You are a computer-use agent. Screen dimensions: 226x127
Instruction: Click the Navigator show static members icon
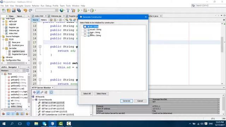[13, 114]
